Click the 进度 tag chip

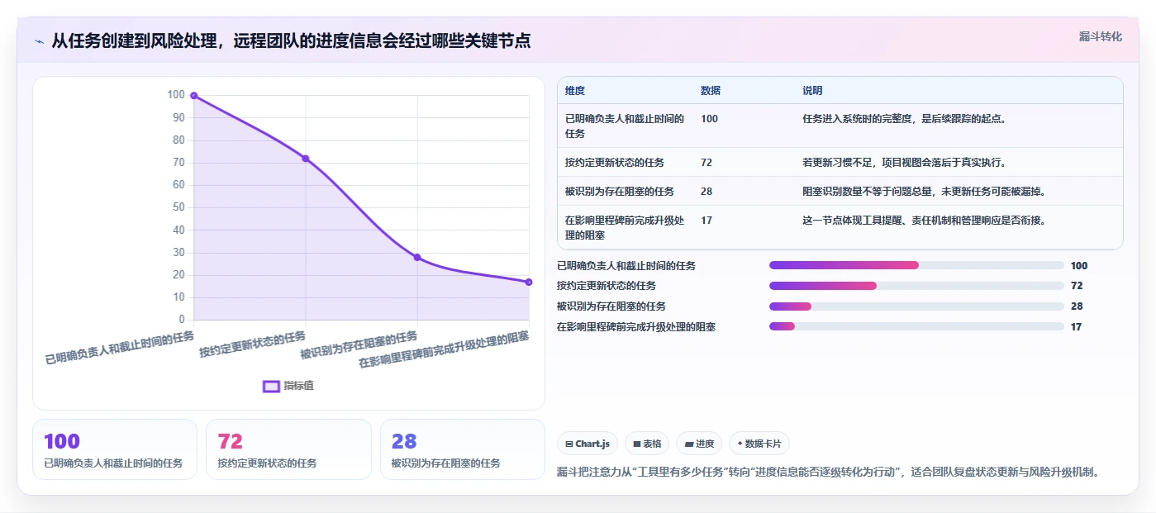pyautogui.click(x=699, y=444)
